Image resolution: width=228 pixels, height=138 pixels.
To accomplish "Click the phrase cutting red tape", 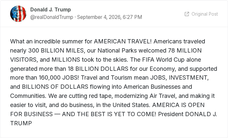I will click(91, 96).
